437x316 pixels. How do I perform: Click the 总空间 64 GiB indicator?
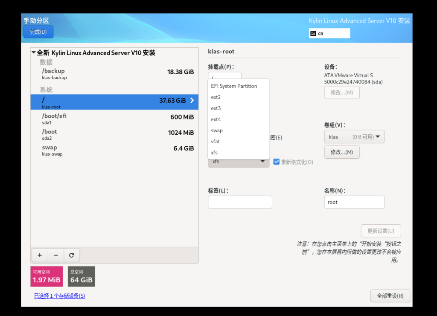pyautogui.click(x=82, y=276)
